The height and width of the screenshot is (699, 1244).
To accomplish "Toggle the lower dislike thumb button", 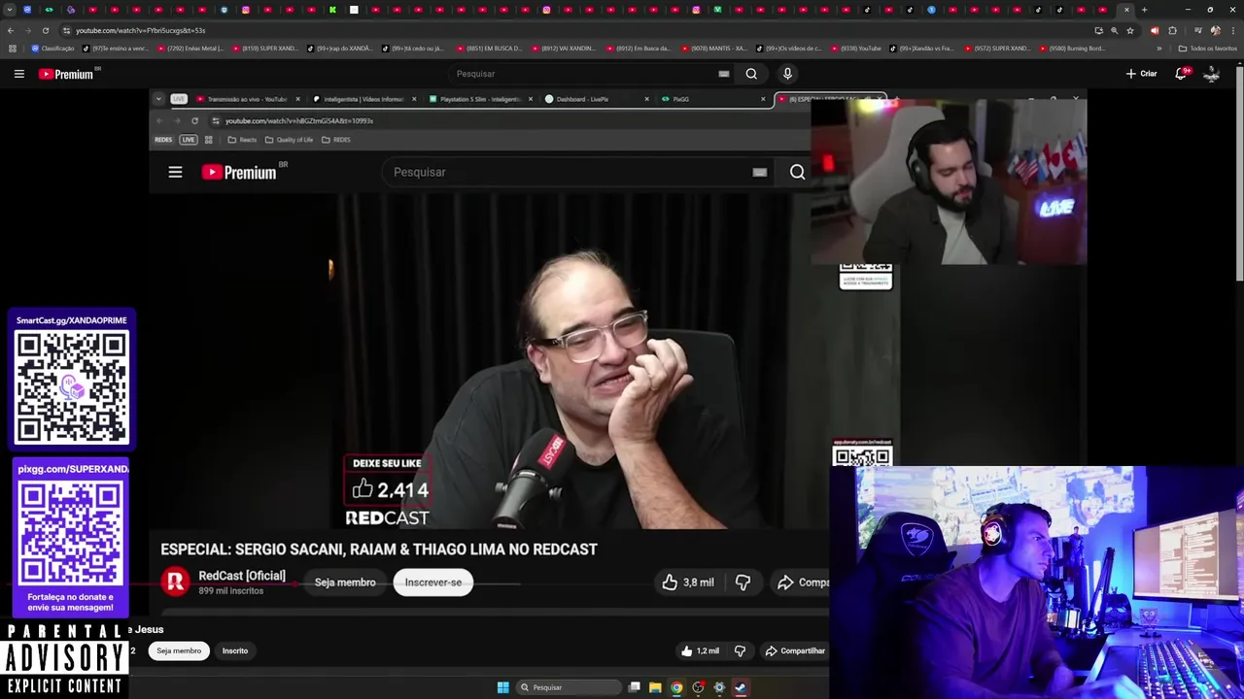I will tap(740, 650).
